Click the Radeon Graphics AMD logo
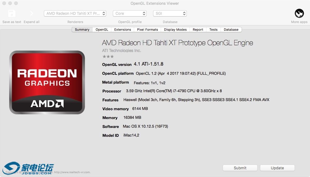The height and width of the screenshot is (177, 310). click(x=47, y=82)
